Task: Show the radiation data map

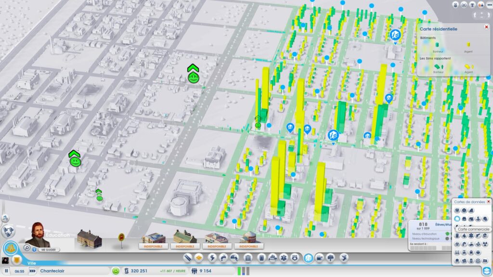Action: coord(485,244)
